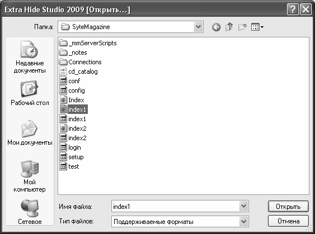Click the Открыть button

(x=288, y=206)
